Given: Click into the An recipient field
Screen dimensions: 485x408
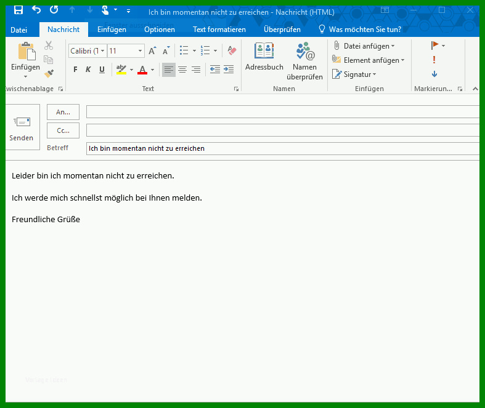Looking at the screenshot, I should click(x=283, y=112).
